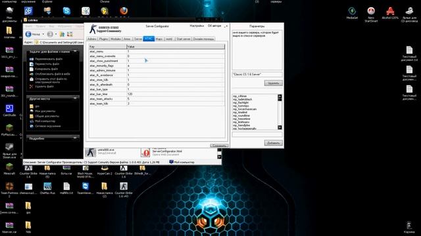Viewport: 421px width, 236px height.
Task: Launch Nero StartSmart shortcut
Action: click(371, 14)
